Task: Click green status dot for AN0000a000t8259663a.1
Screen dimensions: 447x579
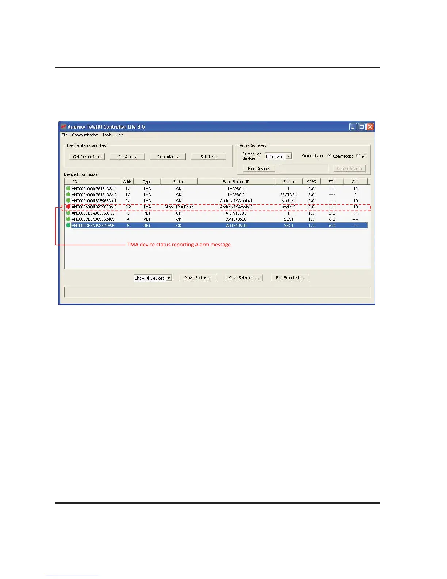Action: tap(68, 200)
